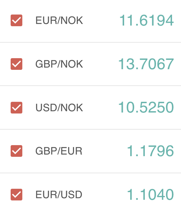Click the 11.6194 rate value
Screen dimensions: 181x214
(146, 20)
